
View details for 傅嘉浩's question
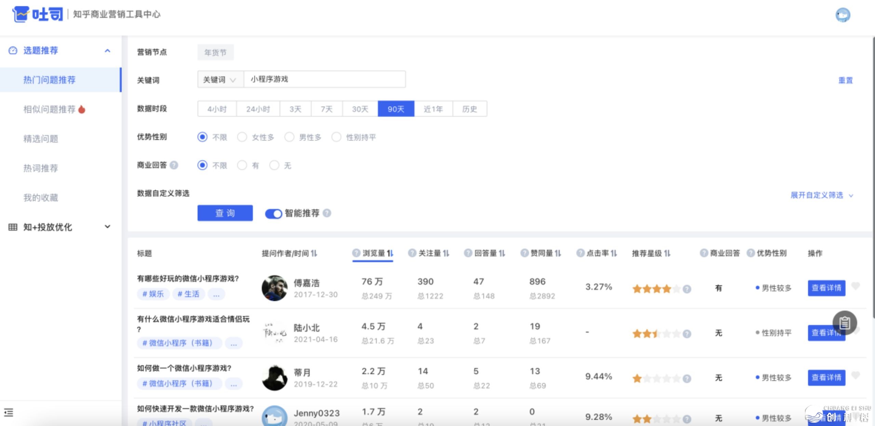tap(826, 288)
